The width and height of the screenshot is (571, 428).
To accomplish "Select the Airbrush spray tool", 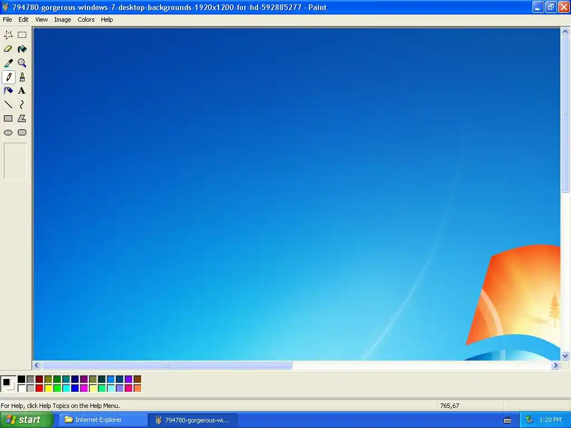I will 8,91.
